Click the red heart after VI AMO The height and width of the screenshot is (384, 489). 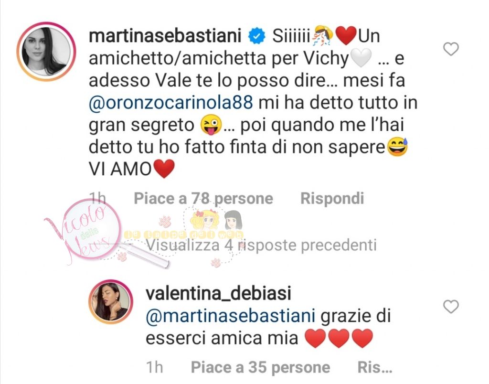tap(164, 169)
